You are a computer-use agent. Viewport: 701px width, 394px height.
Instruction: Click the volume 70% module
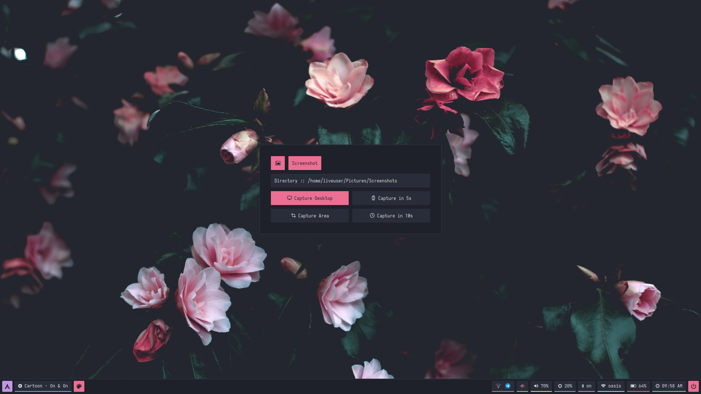(541, 386)
